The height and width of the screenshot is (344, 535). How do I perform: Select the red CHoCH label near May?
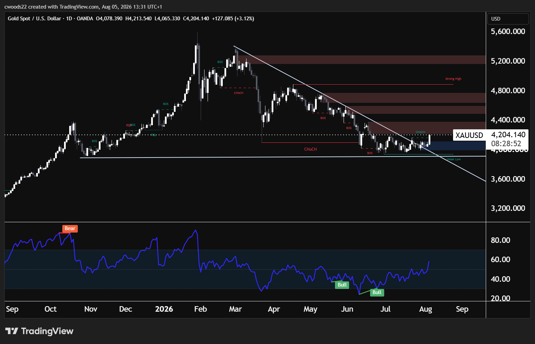coord(310,149)
